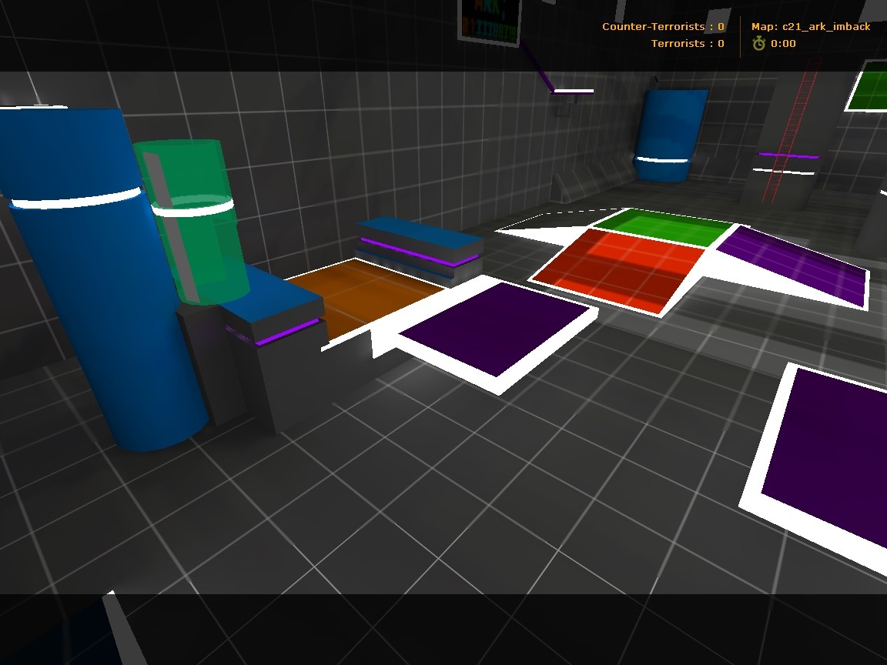Viewport: 887px width, 665px height.
Task: Click the 'Counter-Terrorists : 0' score text
Action: pos(663,27)
